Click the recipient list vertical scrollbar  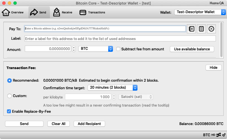pyautogui.click(x=221, y=40)
